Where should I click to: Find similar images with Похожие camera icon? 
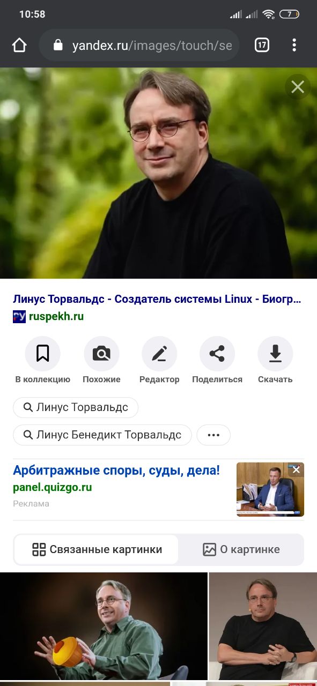coord(101,354)
